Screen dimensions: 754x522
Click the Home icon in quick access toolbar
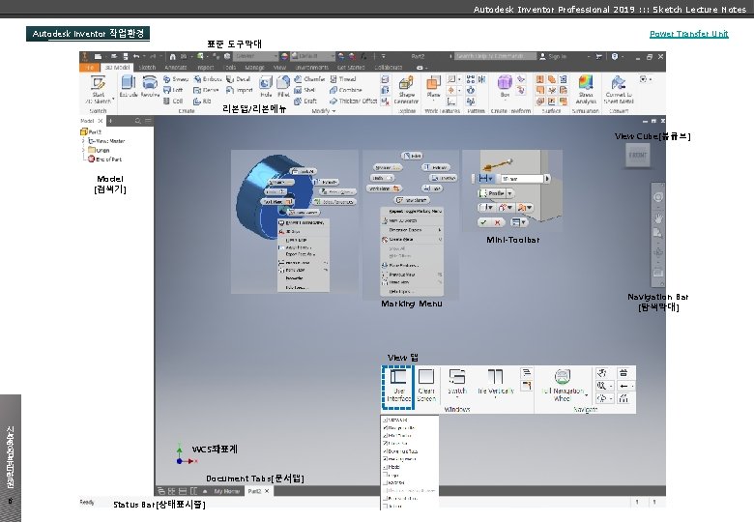173,56
